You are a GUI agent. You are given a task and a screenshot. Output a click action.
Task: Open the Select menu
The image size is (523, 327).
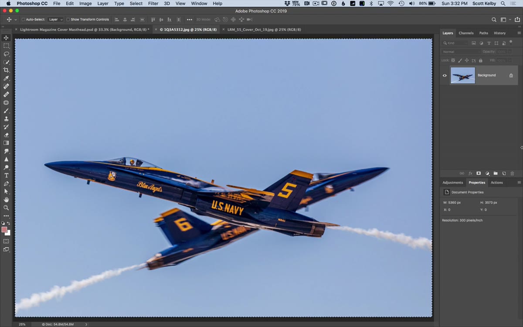[136, 3]
